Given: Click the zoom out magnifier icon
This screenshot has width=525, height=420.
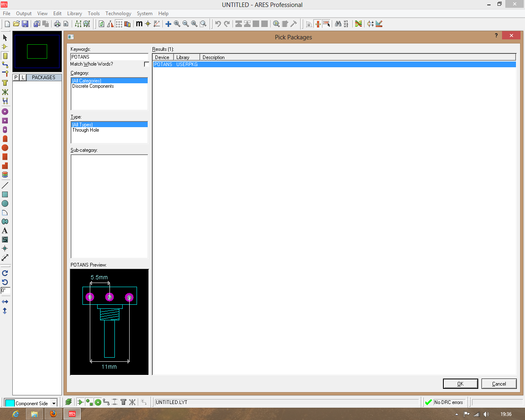Looking at the screenshot, I should pos(185,24).
